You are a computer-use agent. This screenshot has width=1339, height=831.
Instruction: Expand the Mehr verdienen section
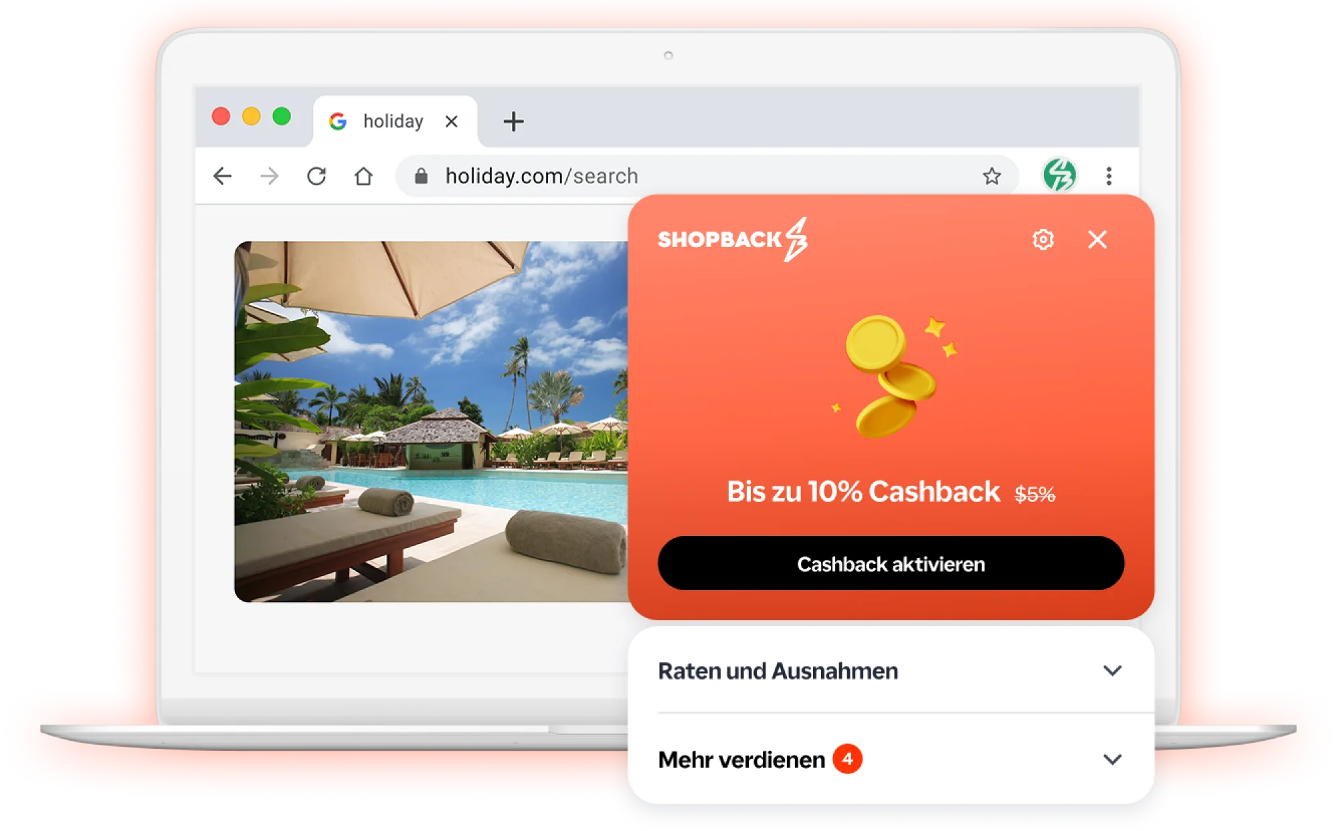[x=891, y=759]
